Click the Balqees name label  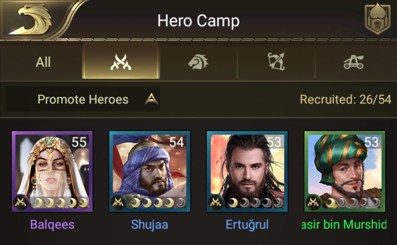[52, 224]
